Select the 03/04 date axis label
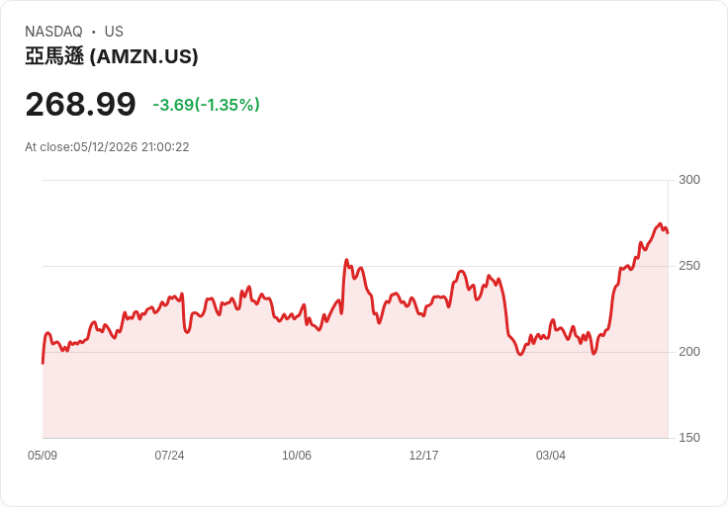728x507 pixels. pos(551,455)
